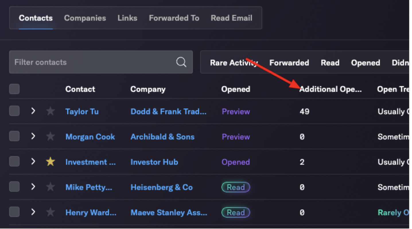Viewport: 412px width, 229px height.
Task: Expand the Henry Ward row chevron
Action: click(33, 212)
